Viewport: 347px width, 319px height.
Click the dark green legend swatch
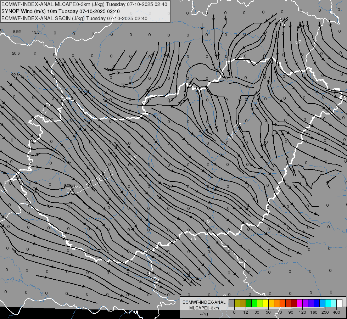248,303
